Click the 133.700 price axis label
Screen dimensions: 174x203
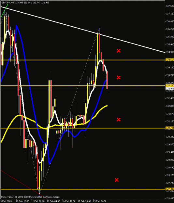(x=170, y=75)
